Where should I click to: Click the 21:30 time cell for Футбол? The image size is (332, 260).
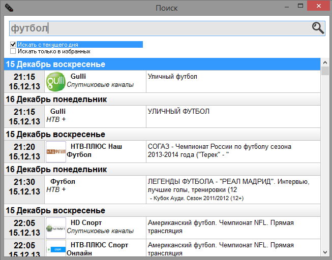click(24, 186)
